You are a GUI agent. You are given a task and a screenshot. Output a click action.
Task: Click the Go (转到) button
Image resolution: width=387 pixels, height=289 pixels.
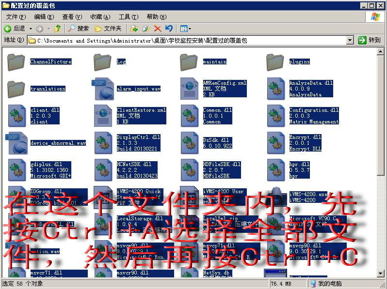point(369,40)
